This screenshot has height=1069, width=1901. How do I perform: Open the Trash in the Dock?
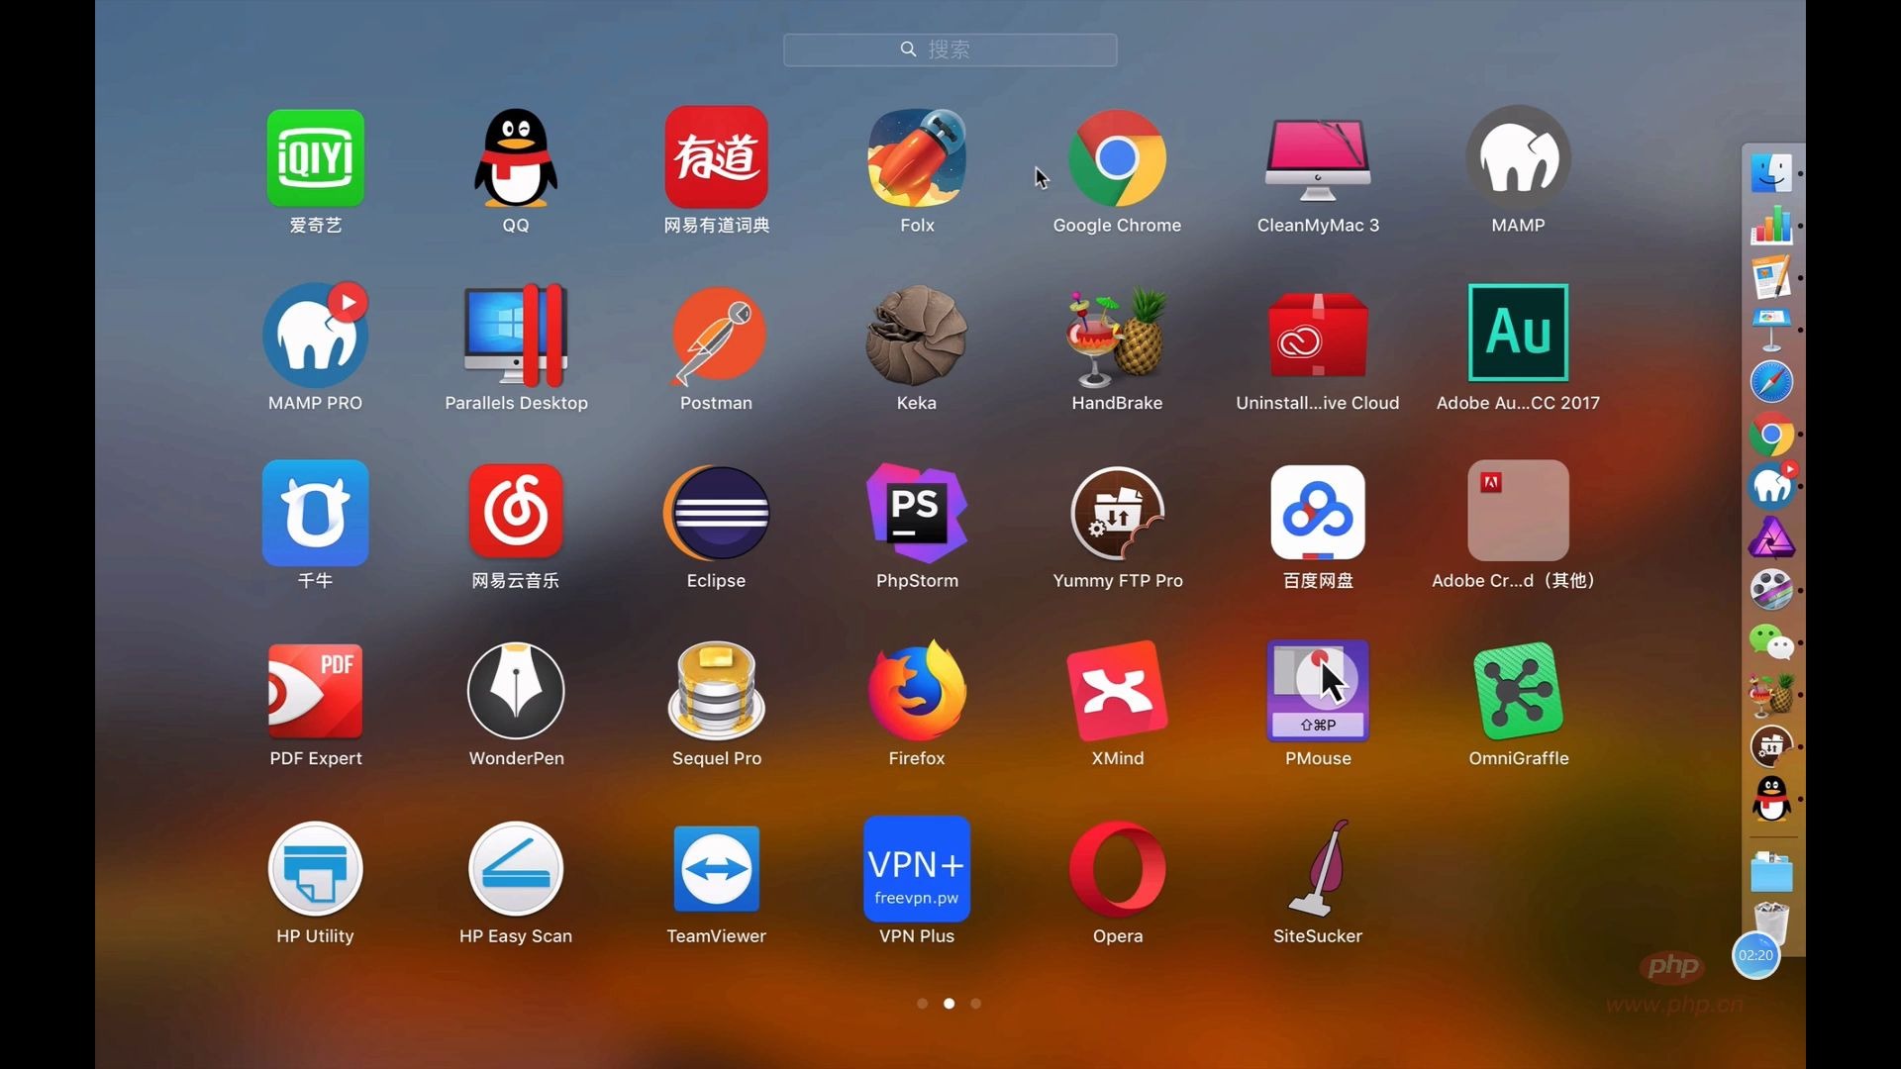pos(1771,921)
